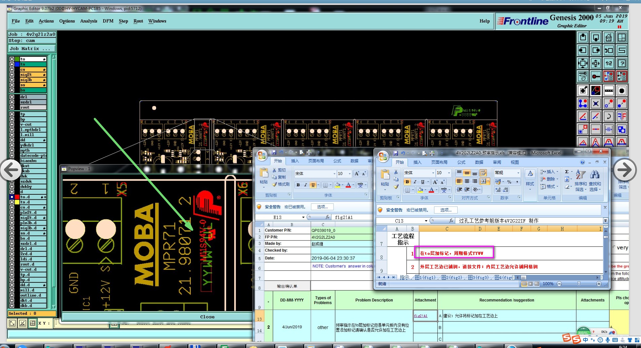641x348 pixels.
Task: Open font size dropdown in back Excel window
Action: [x=350, y=174]
